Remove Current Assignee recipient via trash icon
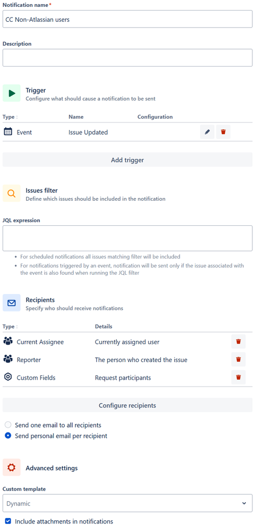 pyautogui.click(x=238, y=342)
